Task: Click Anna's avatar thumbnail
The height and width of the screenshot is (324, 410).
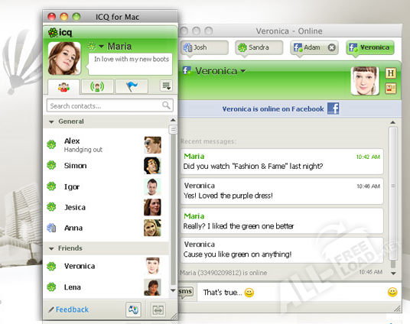Action: click(152, 228)
